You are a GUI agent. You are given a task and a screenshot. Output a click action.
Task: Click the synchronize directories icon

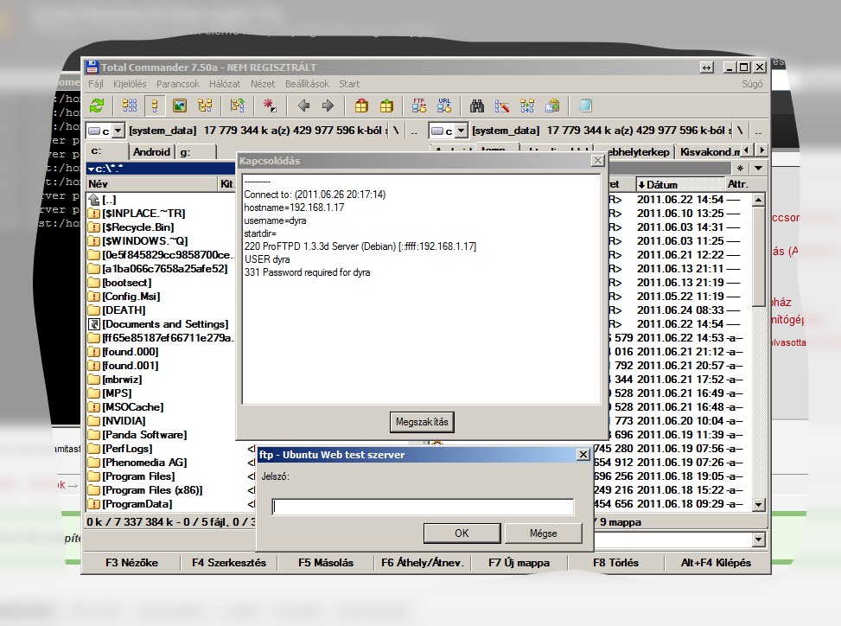click(x=527, y=105)
